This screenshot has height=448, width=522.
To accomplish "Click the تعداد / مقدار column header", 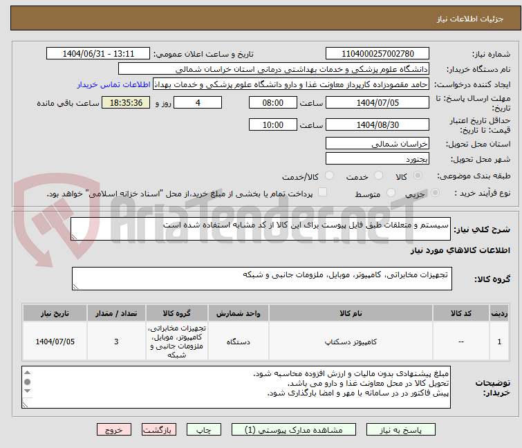I will click(x=116, y=313).
